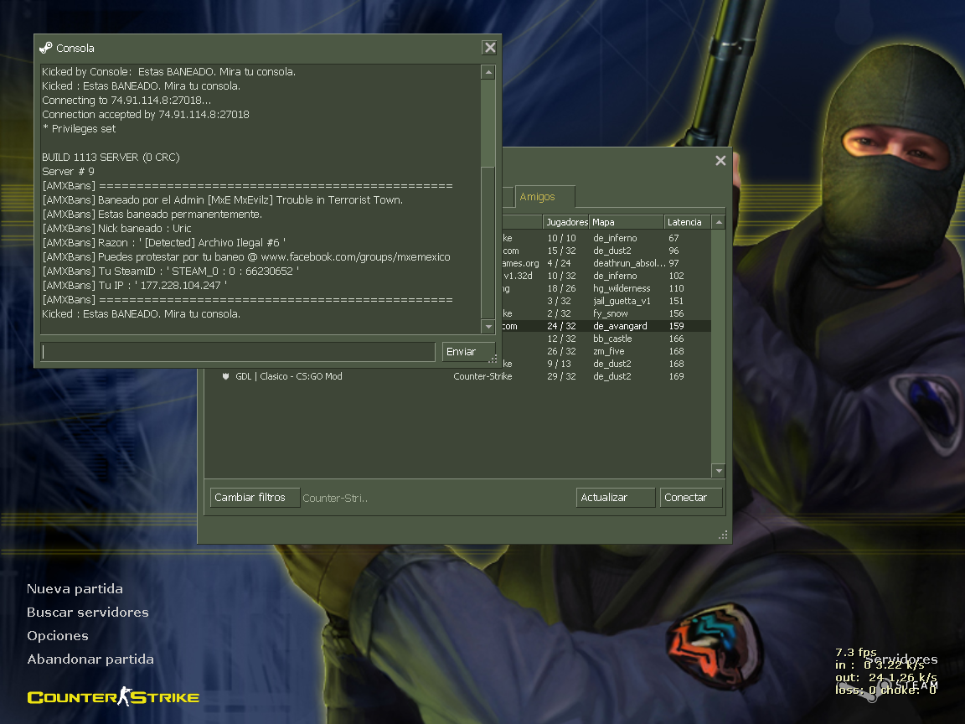This screenshot has width=965, height=724.
Task: Click the latency value 96
Action: click(x=673, y=251)
